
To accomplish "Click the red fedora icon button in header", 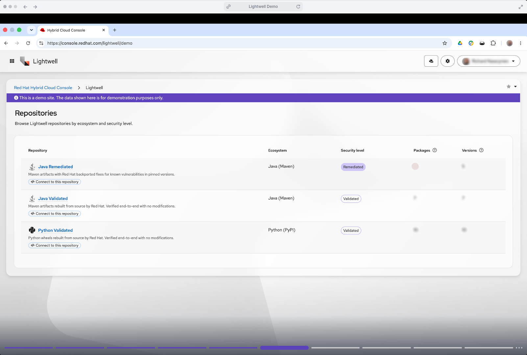I will point(431,61).
